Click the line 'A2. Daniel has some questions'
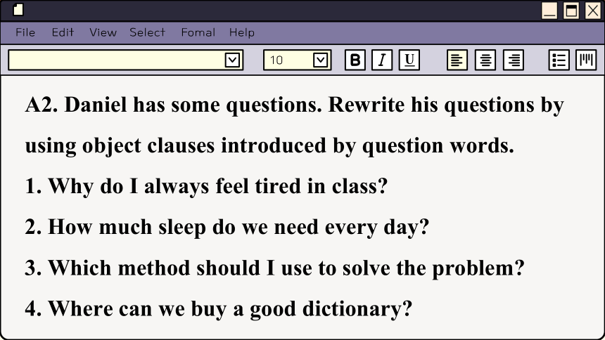605x340 pixels. (x=295, y=105)
